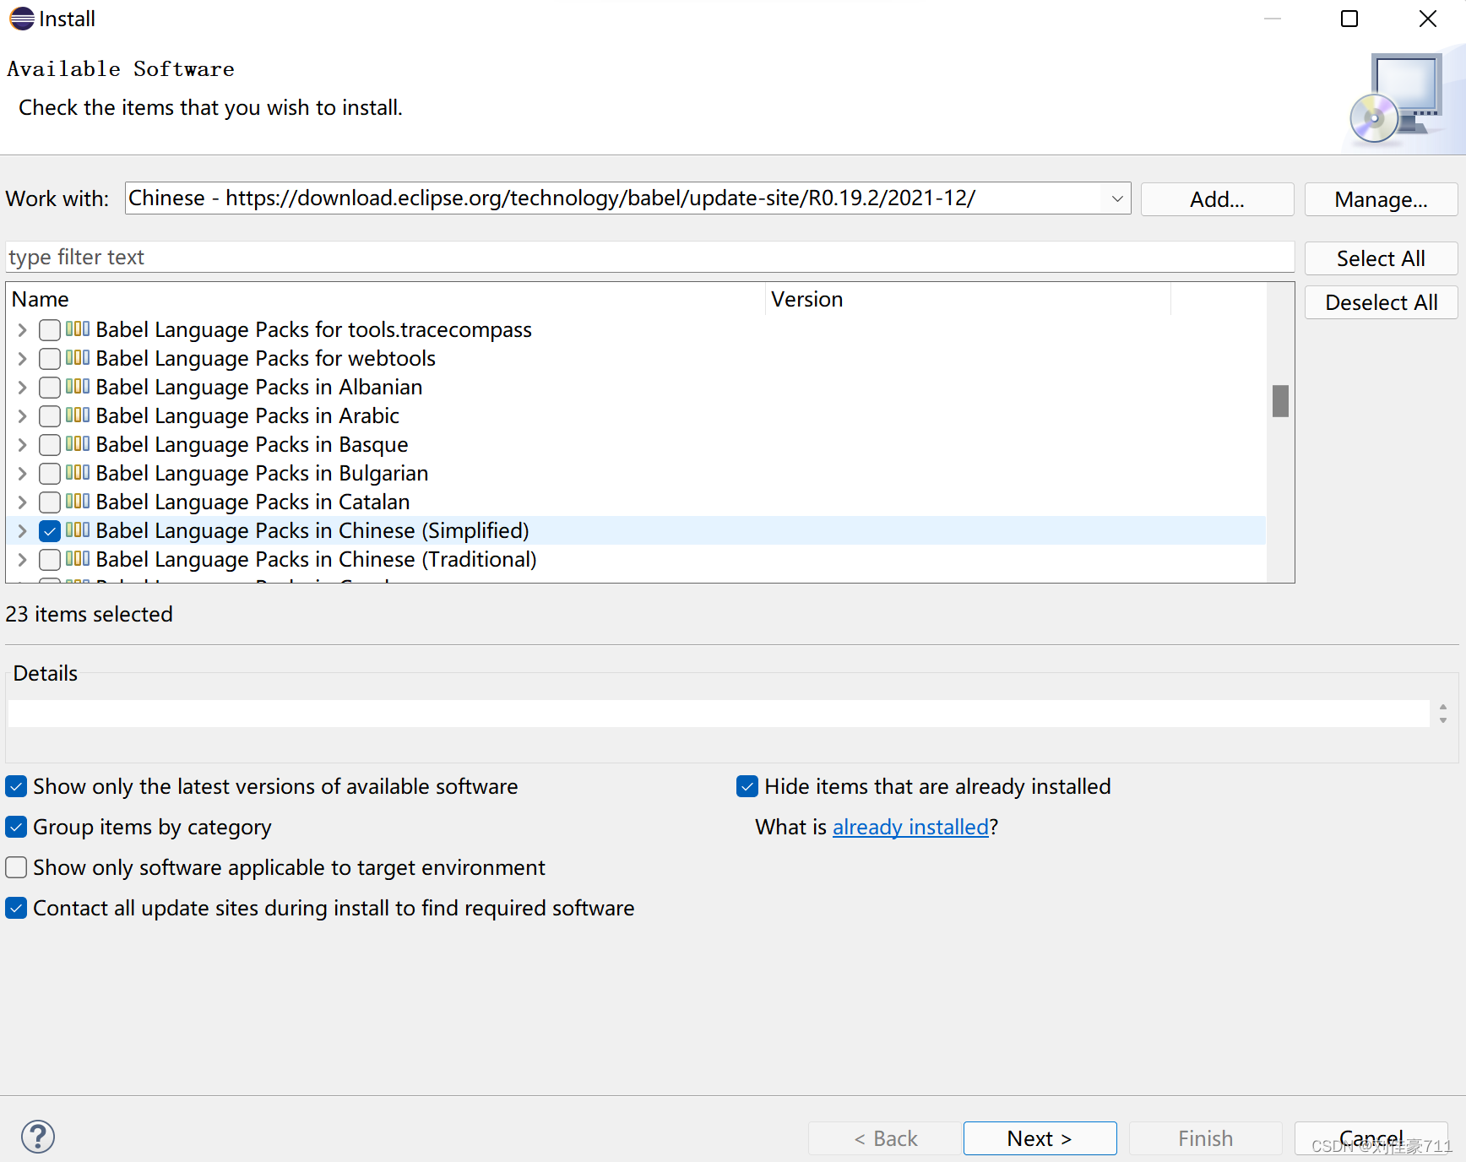Check Babel Language Packs for webtools
Image resolution: width=1466 pixels, height=1162 pixels.
click(50, 359)
